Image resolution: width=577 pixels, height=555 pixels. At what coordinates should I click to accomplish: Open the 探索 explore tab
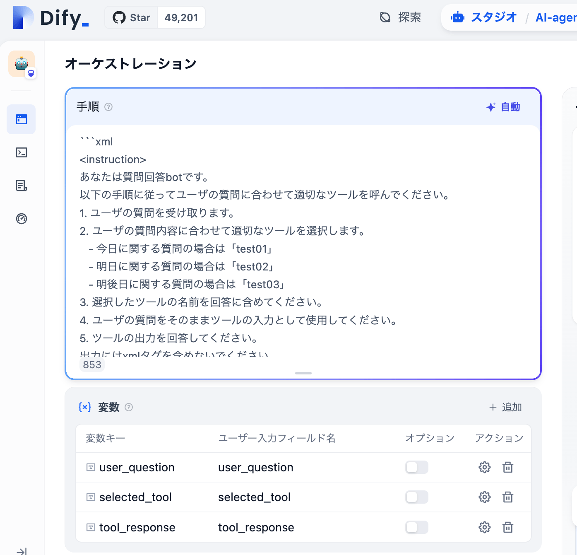point(400,17)
